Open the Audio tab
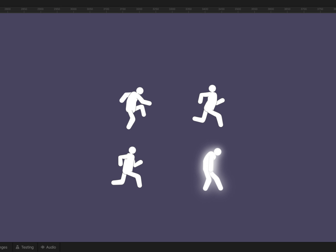Viewport: 336px width, 252px height. pos(49,247)
